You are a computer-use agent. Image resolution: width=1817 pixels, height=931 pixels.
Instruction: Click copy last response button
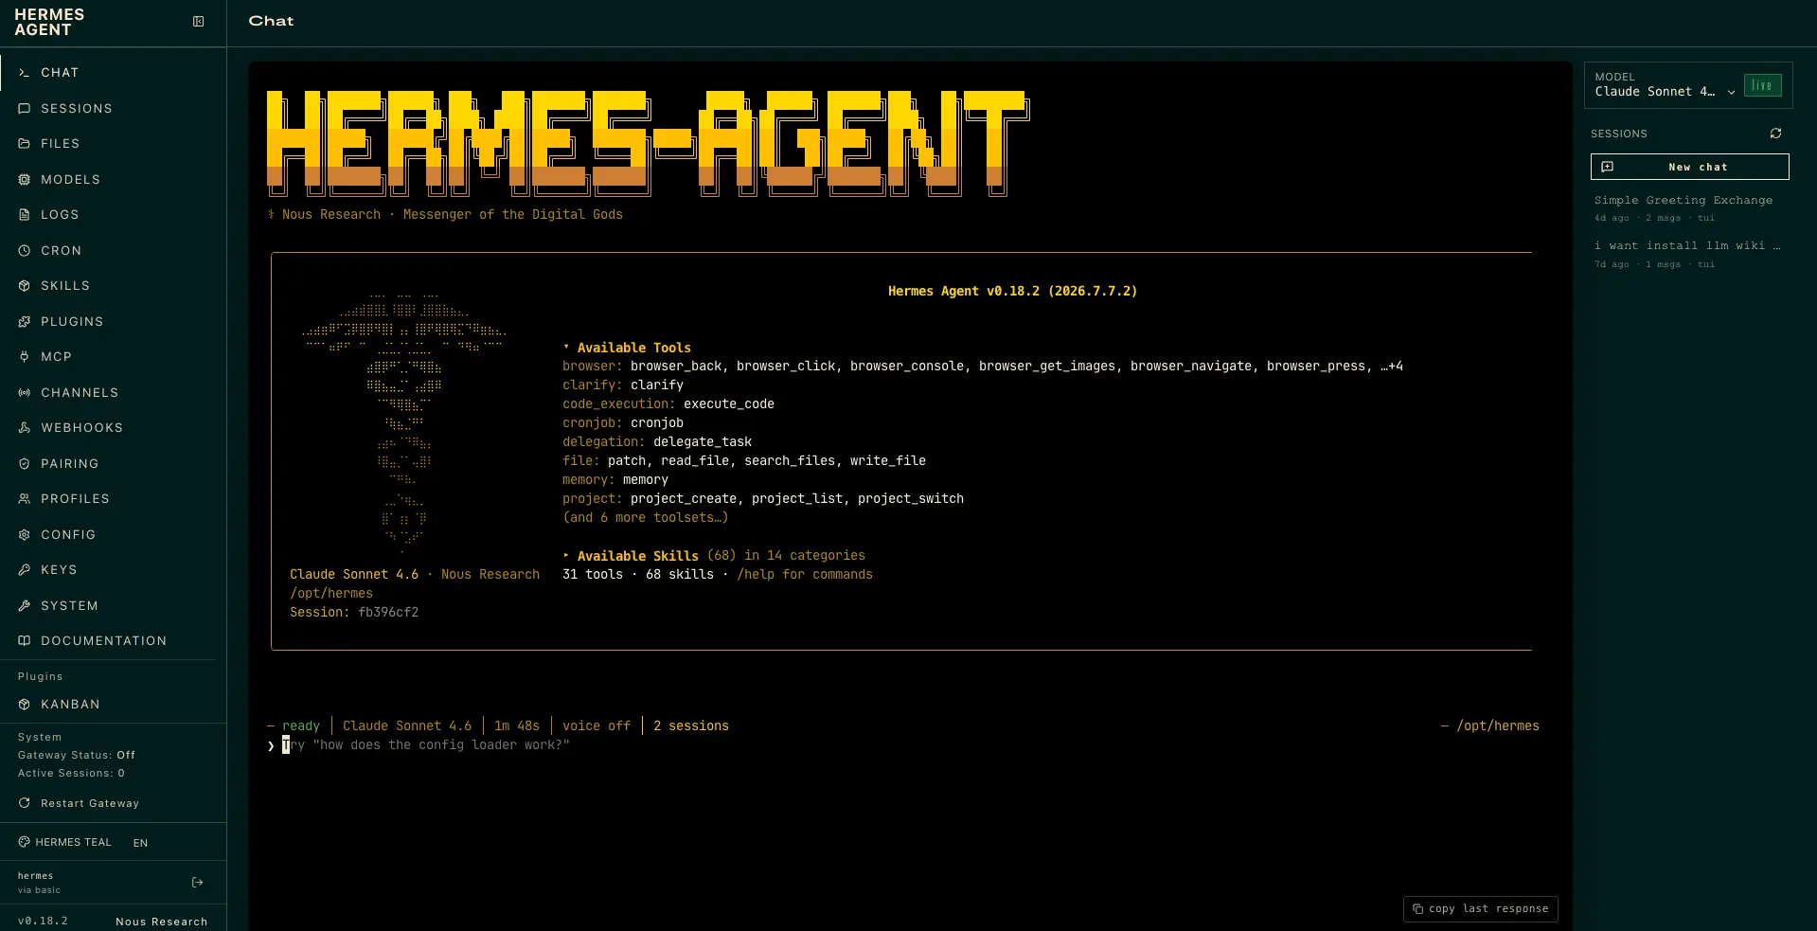(1480, 908)
